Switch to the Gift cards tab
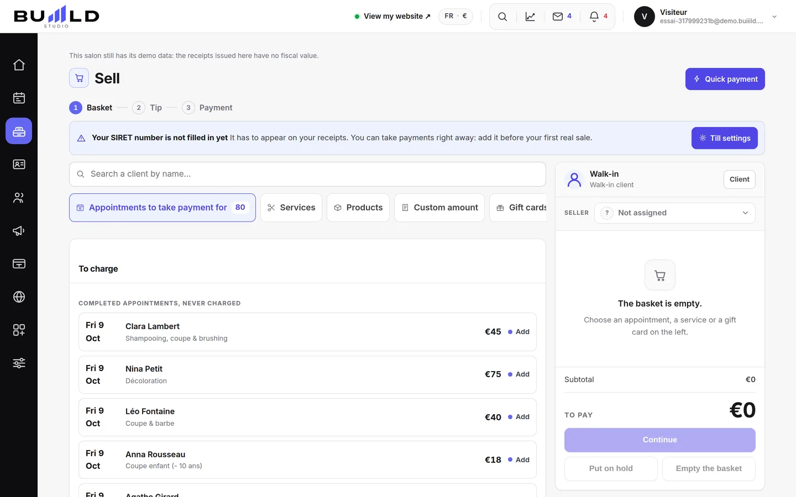796x497 pixels. (x=519, y=208)
